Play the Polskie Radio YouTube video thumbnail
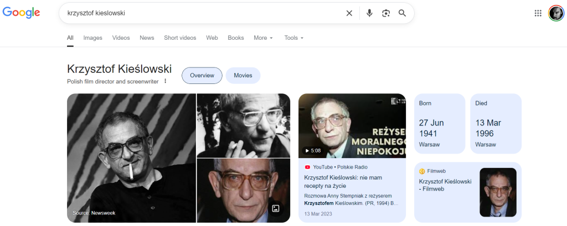Image resolution: width=567 pixels, height=226 pixels. pyautogui.click(x=352, y=125)
